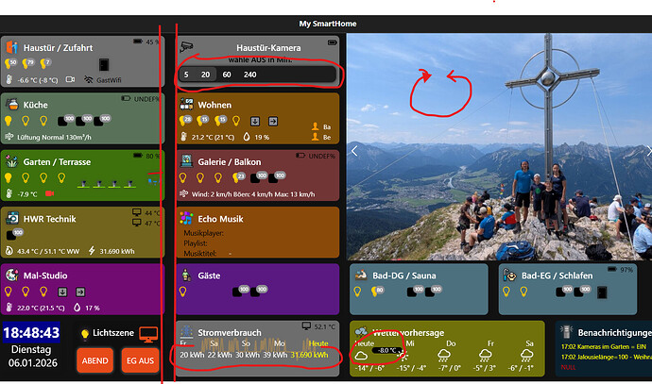Open the Echo Musik icon
The height and width of the screenshot is (384, 652).
tap(186, 218)
